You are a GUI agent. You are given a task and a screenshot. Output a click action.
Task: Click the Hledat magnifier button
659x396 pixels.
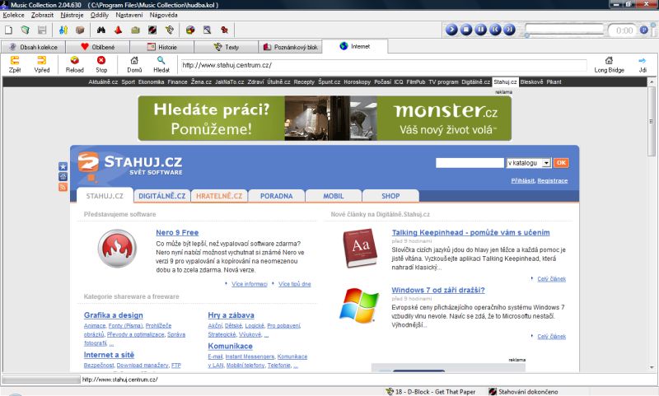(x=161, y=65)
